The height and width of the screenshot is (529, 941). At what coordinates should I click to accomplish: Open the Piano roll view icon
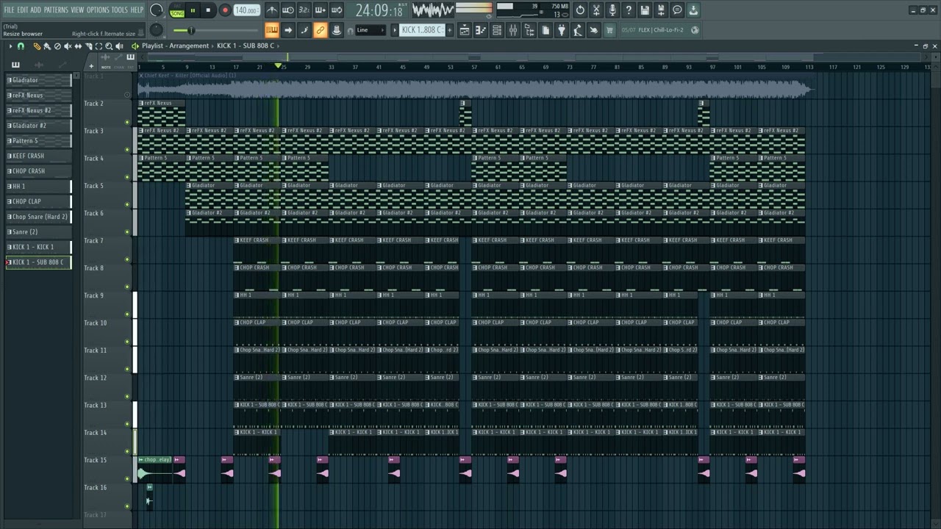pyautogui.click(x=481, y=30)
